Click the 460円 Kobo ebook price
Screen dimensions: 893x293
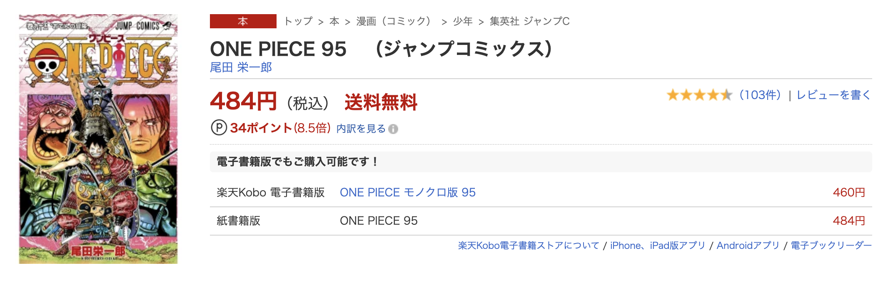(848, 192)
